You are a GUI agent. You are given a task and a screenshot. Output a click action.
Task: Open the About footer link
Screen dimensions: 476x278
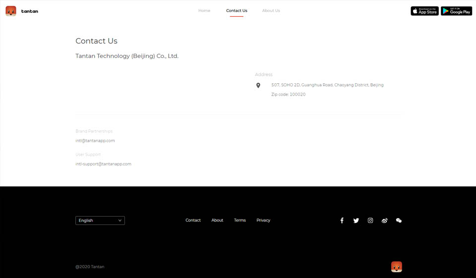pyautogui.click(x=217, y=220)
